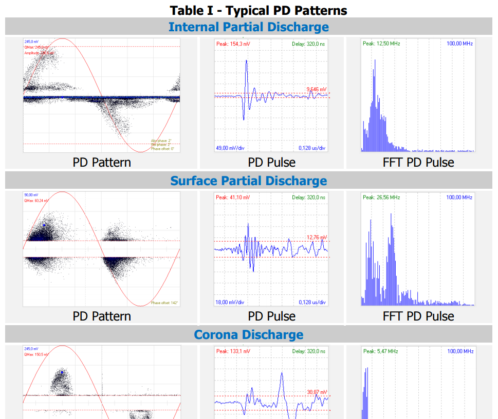Click 'PD Pulse' caption under Surface discharge
The image size is (498, 419).
(271, 316)
